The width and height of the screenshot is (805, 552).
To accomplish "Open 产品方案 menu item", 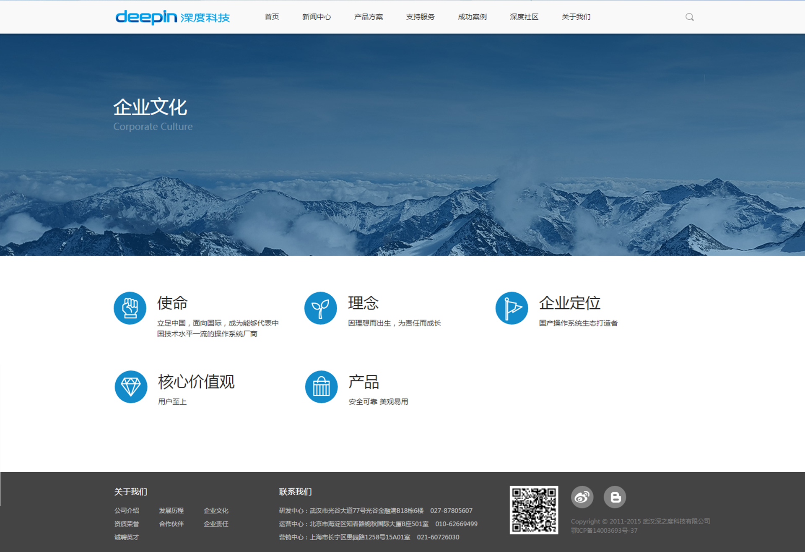I will (x=369, y=17).
